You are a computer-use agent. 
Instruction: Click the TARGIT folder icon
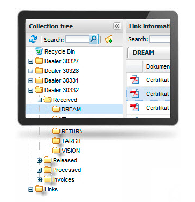click(x=56, y=141)
